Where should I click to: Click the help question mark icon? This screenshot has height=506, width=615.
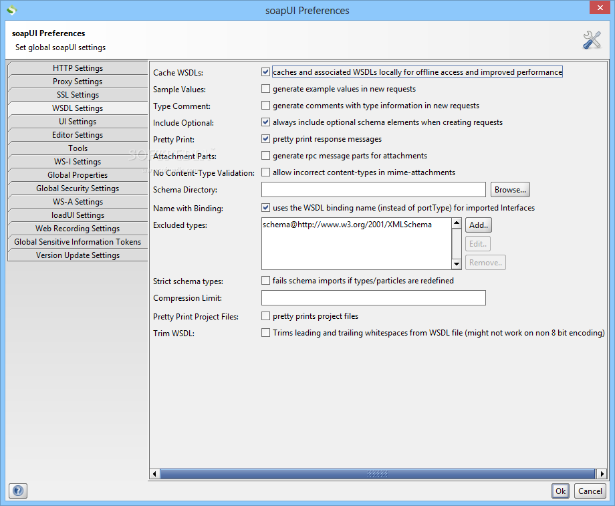pos(18,491)
